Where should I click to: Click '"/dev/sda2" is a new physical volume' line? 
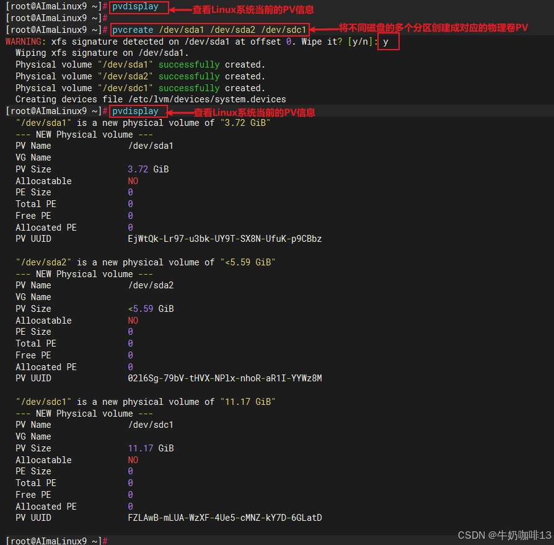146,262
